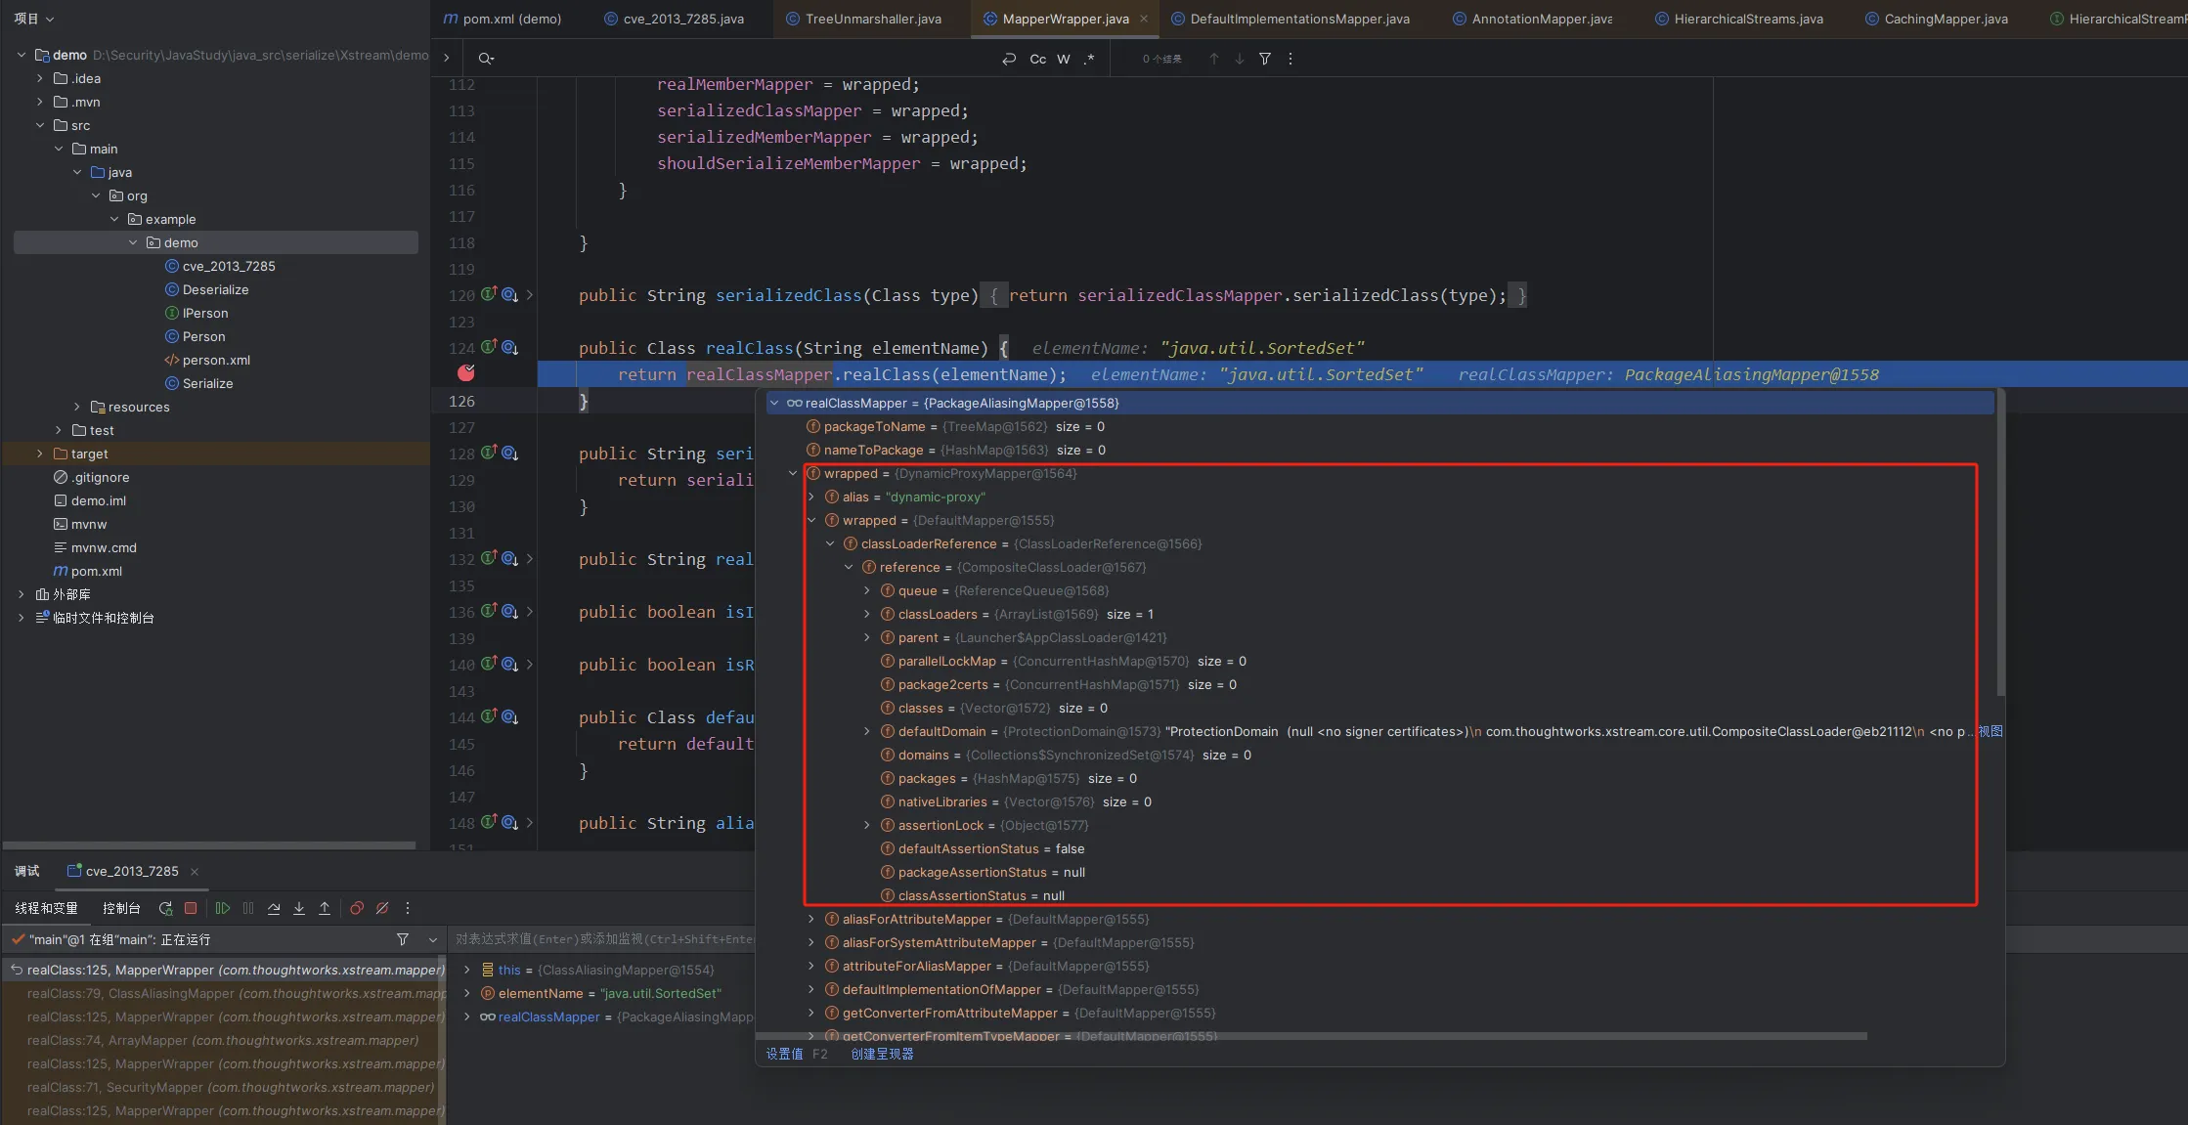Stop the debug session with red square
The height and width of the screenshot is (1125, 2188).
tap(191, 908)
